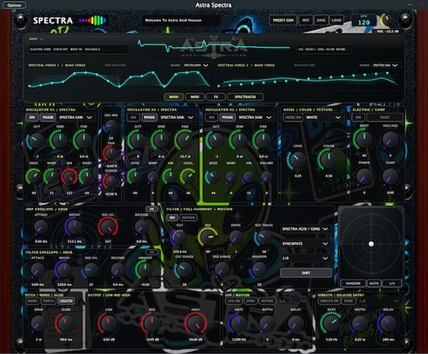Click Oscillator 02 LEVEL knob
428x354 pixels.
coord(188,177)
